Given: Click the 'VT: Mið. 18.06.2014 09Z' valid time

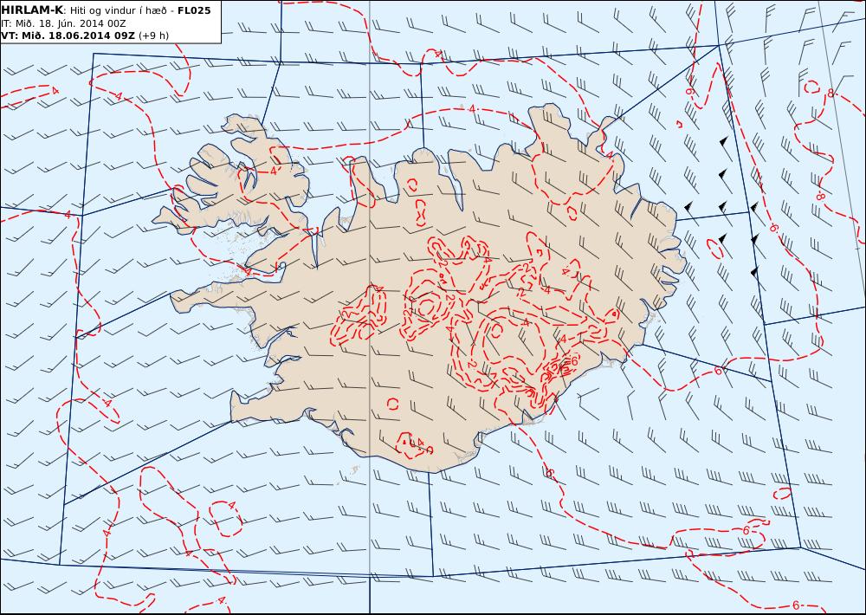Looking at the screenshot, I should click(68, 36).
